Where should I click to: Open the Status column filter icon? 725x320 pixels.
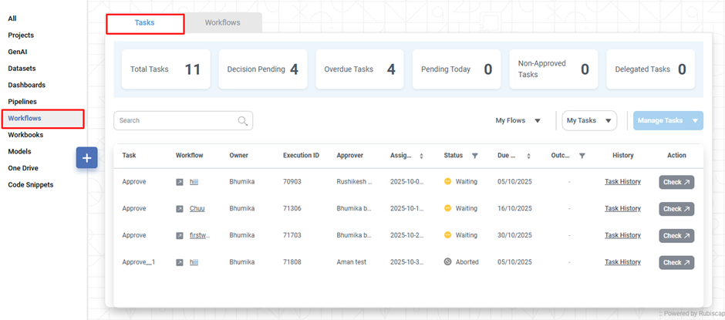coord(475,156)
